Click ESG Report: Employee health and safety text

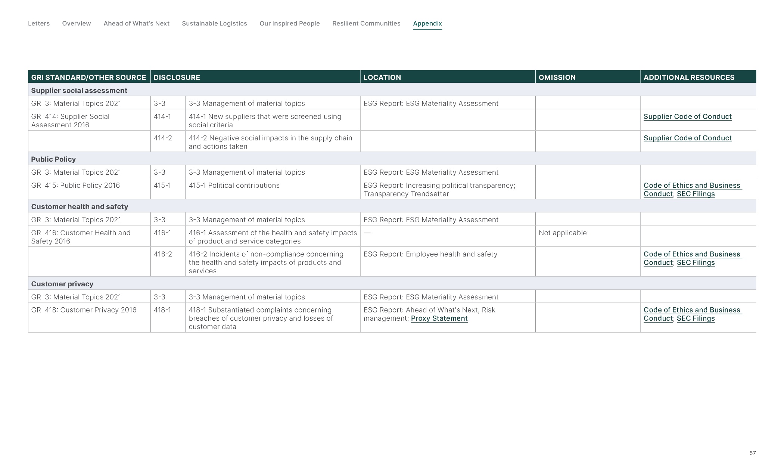[x=430, y=254]
